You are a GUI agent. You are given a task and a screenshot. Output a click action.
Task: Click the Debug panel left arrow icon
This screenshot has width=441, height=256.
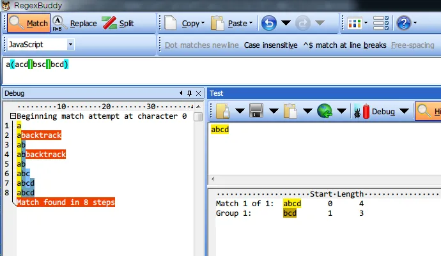[x=181, y=93]
